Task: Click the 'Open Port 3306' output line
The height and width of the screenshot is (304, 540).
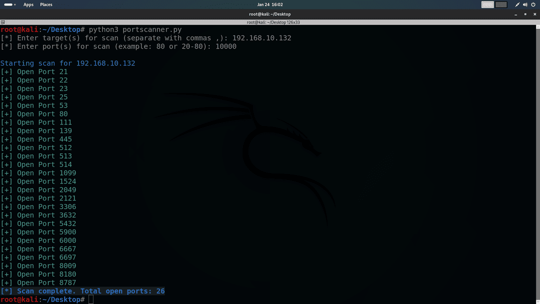Action: click(x=38, y=206)
